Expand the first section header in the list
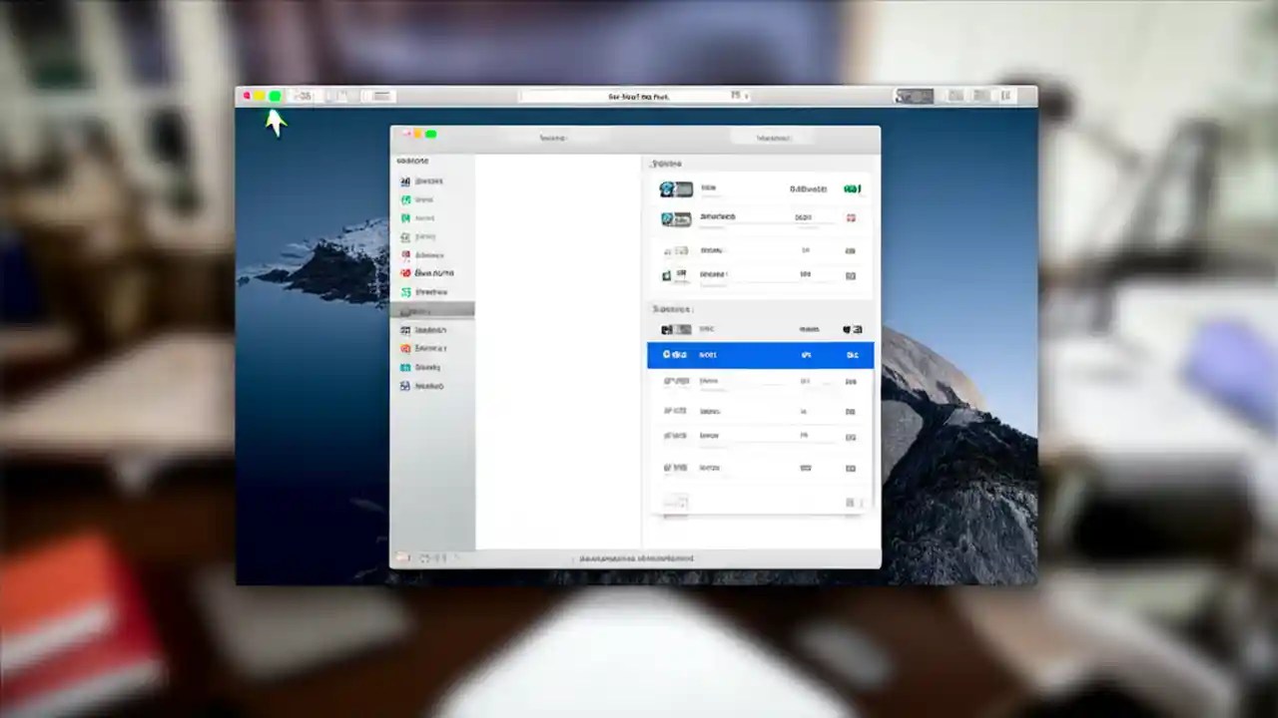Screen dimensions: 1278x718 pos(664,163)
